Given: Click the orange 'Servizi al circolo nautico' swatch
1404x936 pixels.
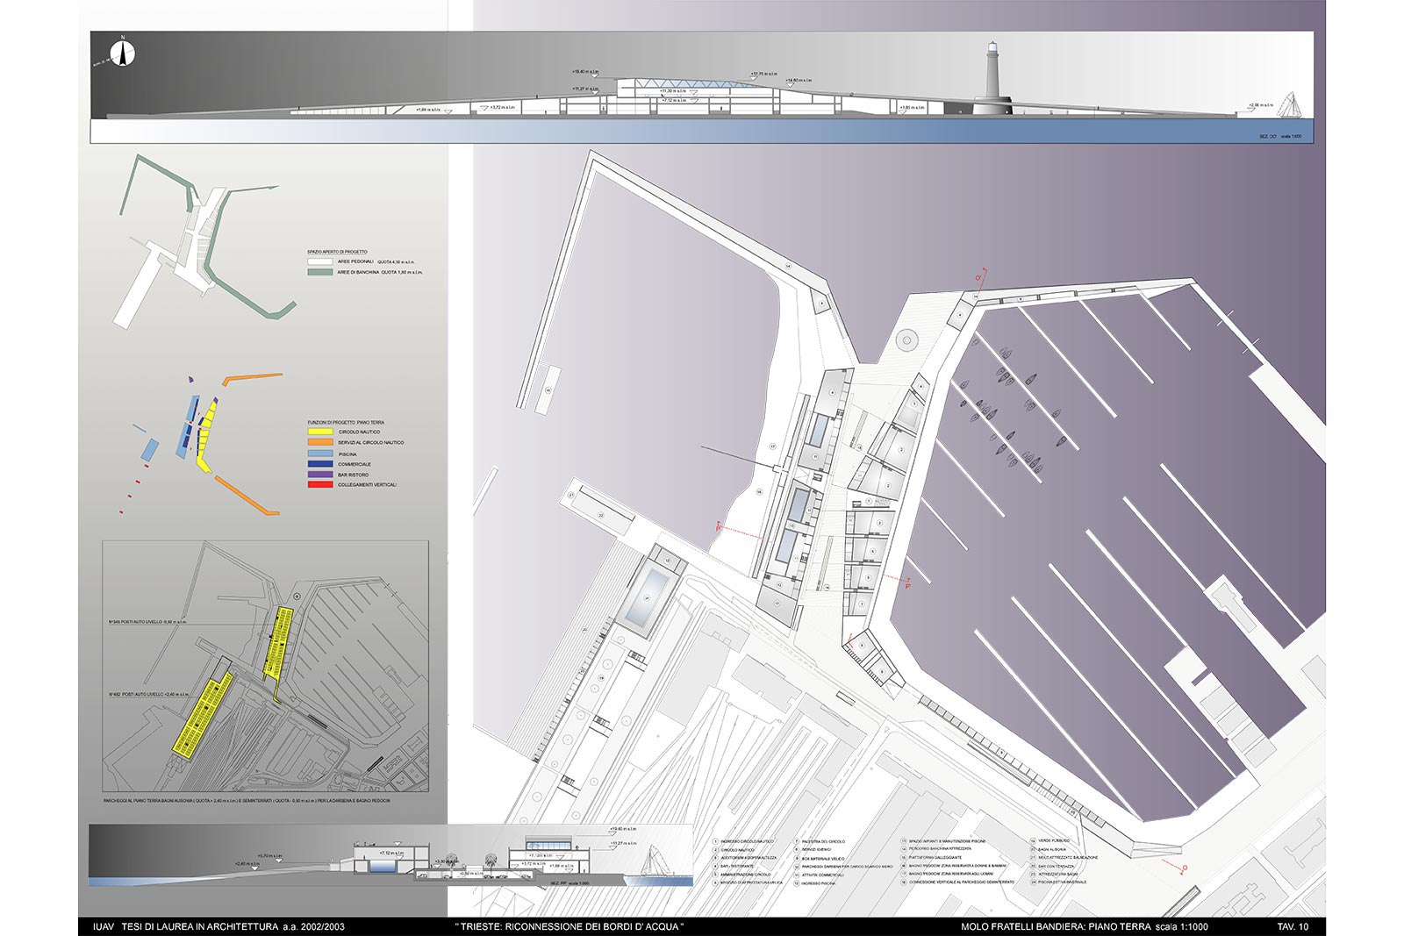Looking at the screenshot, I should click(x=321, y=442).
